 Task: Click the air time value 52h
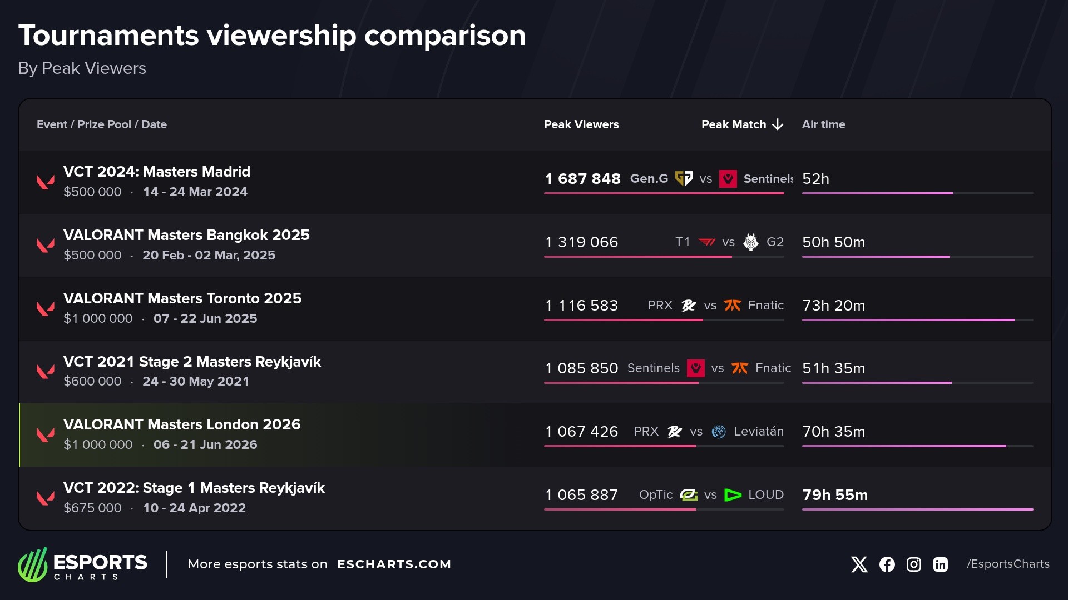pos(815,179)
